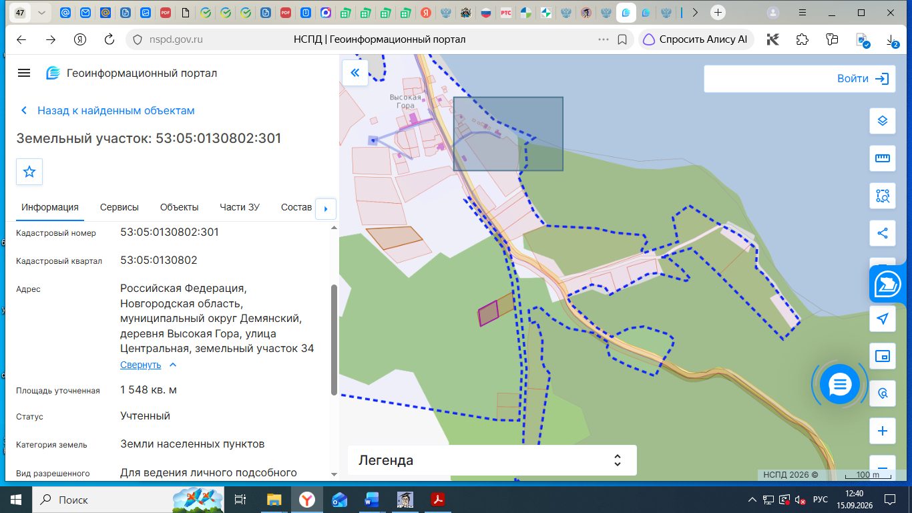This screenshot has height=513, width=912.
Task: Open the map layers panel
Action: point(882,121)
